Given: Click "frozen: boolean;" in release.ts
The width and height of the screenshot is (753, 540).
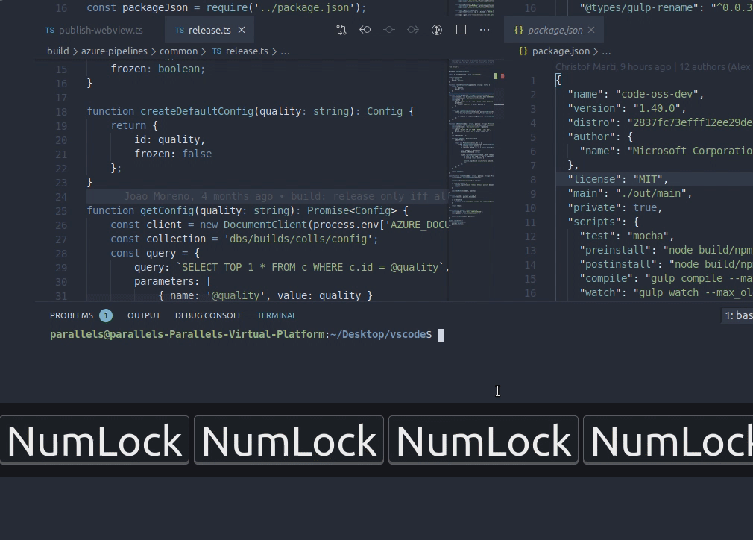Looking at the screenshot, I should click(x=158, y=69).
